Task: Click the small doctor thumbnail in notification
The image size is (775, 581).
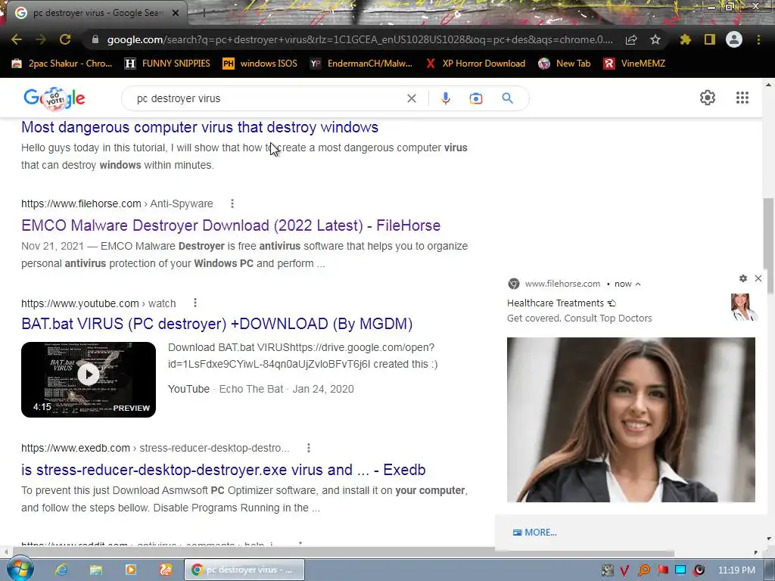Action: click(x=743, y=307)
